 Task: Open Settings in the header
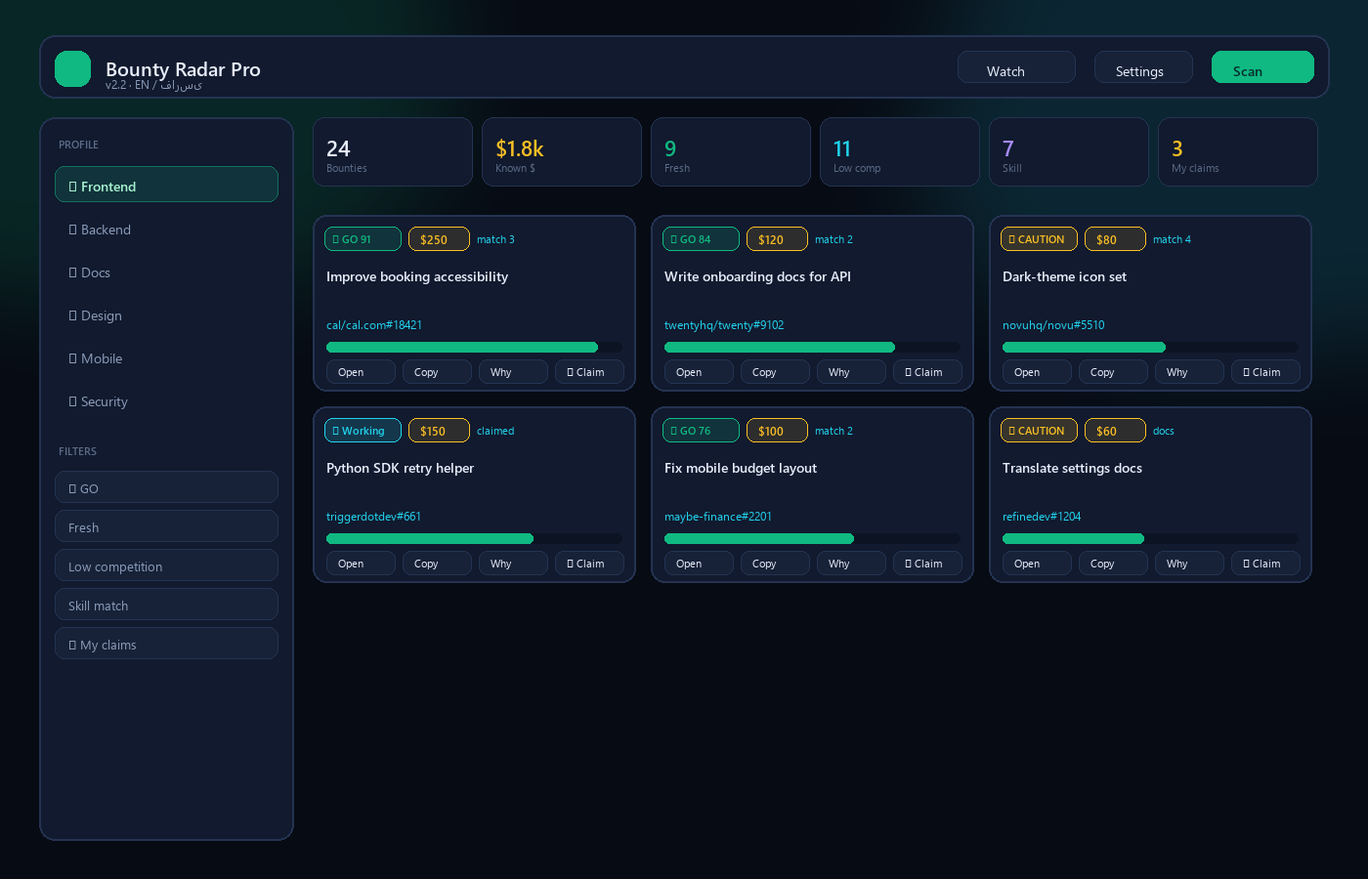[1143, 67]
